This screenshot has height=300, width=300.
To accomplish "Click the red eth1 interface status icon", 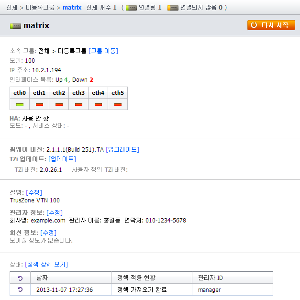I will pos(39,104).
